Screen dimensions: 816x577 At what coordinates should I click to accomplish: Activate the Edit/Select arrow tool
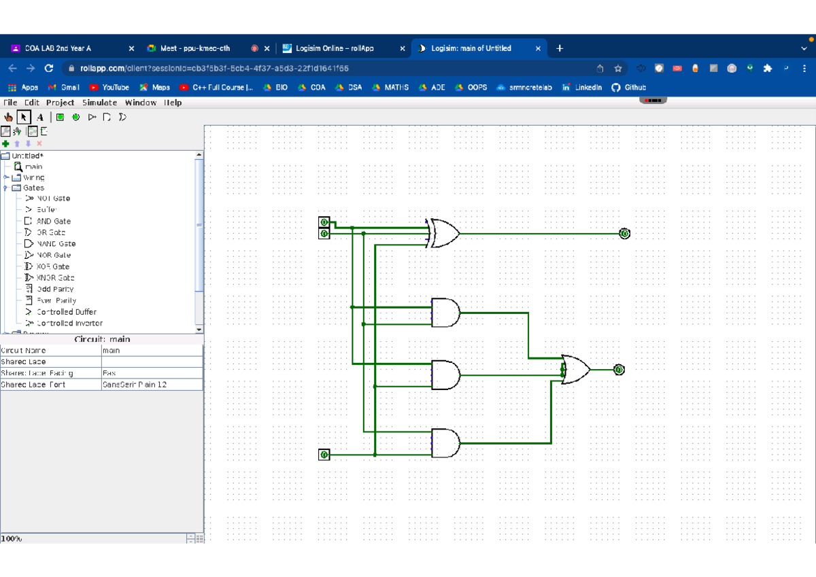24,117
